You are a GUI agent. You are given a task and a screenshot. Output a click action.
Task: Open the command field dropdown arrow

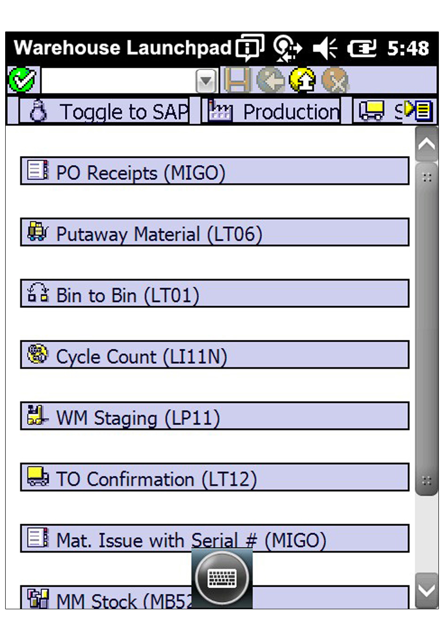click(206, 81)
